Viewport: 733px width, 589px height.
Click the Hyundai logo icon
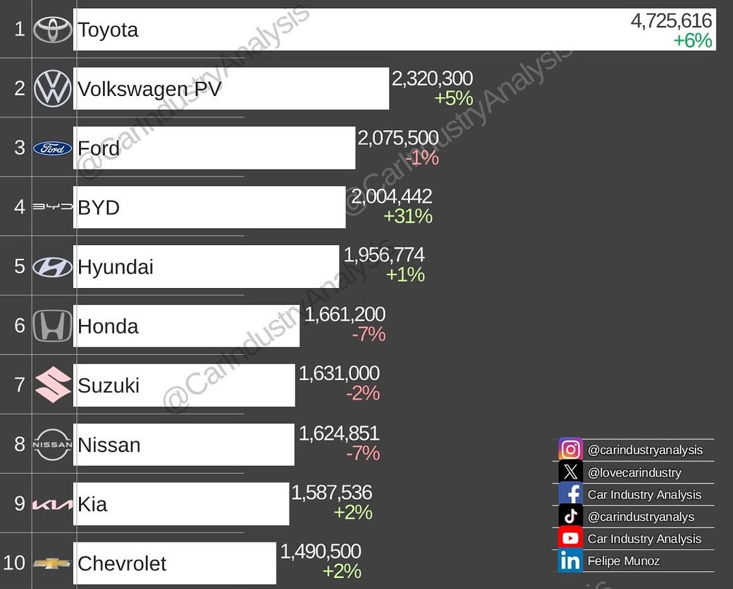[52, 266]
